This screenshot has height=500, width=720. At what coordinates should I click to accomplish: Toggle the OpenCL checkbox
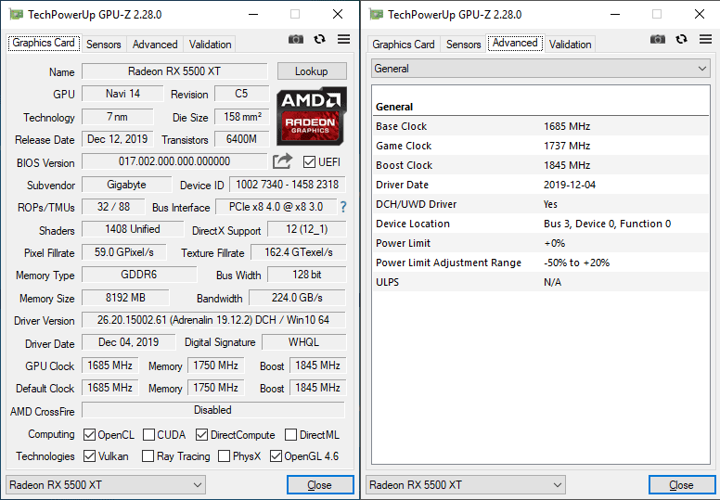point(90,435)
